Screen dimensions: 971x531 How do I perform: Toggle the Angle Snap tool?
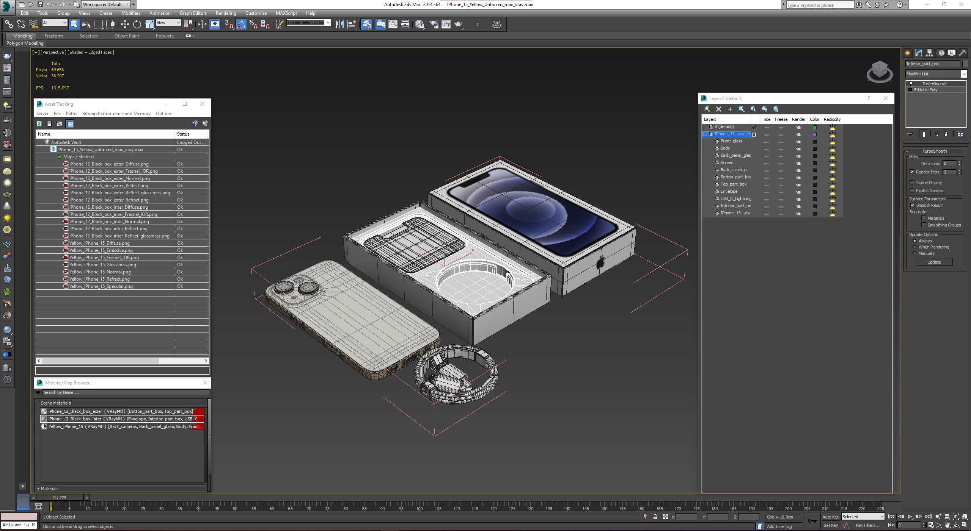tap(241, 25)
